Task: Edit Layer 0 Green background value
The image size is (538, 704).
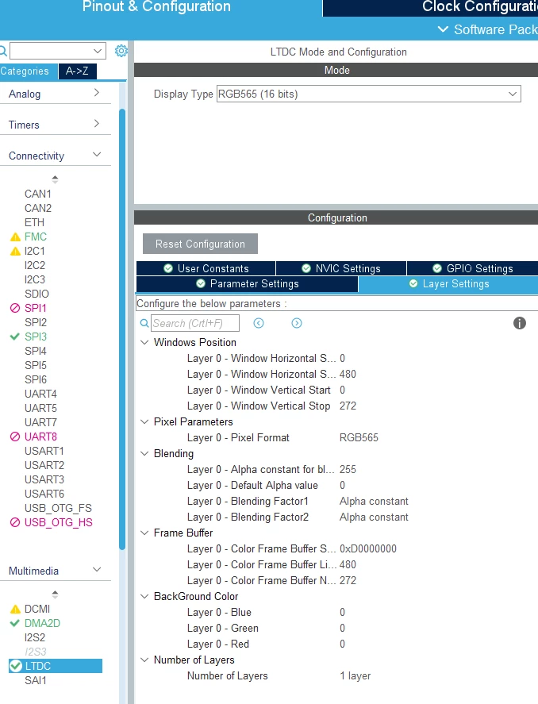Action: click(x=342, y=629)
